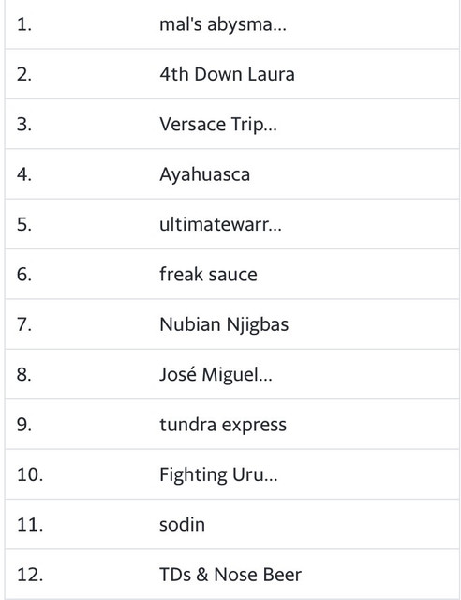
Task: Select Fighting Uru... team
Action: tap(218, 474)
